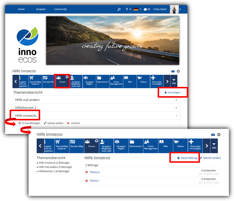The image size is (234, 201).
Task: Expand the Hilfethemen 2 topic row
Action: pos(176,108)
